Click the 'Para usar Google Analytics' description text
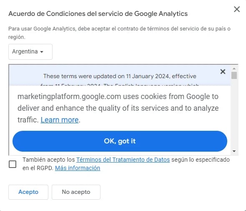The image size is (246, 211). 119,33
